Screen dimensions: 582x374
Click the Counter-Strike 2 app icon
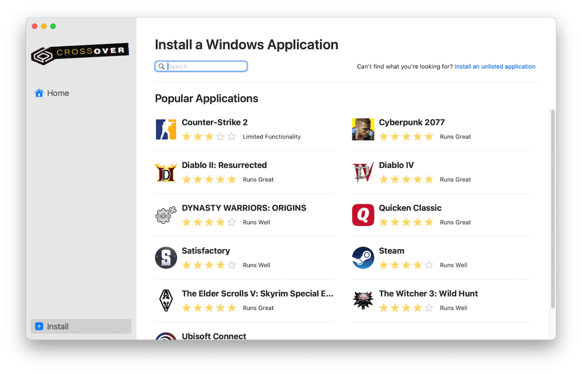tap(166, 129)
